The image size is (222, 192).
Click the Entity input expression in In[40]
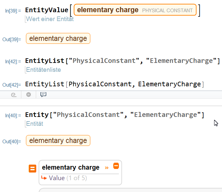pyautogui.click(x=115, y=115)
